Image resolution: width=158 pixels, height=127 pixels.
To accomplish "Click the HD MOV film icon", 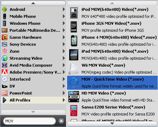I will [74, 97].
